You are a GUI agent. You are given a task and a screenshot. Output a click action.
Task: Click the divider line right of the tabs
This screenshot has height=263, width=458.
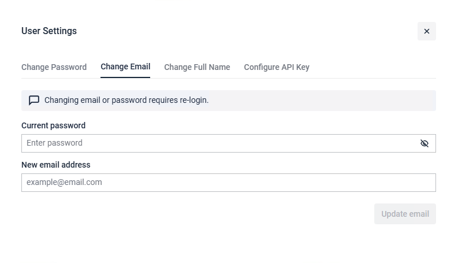point(375,78)
